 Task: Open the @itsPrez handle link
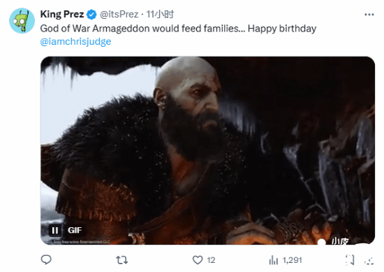tap(119, 14)
